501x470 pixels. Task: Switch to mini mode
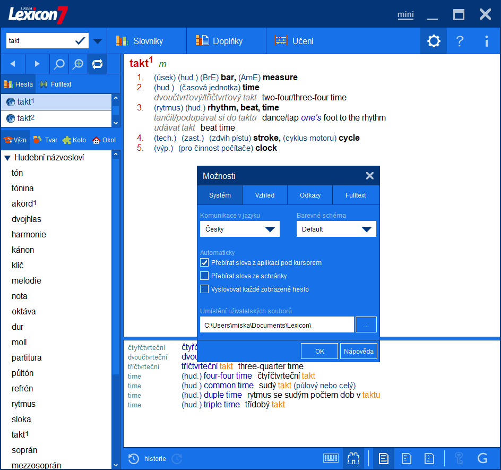[x=405, y=15]
